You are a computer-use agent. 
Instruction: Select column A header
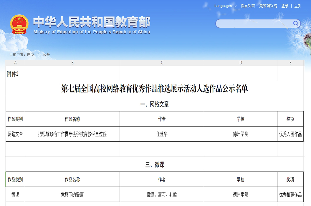pos(15,63)
